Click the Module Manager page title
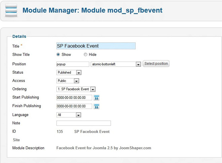 point(92,10)
